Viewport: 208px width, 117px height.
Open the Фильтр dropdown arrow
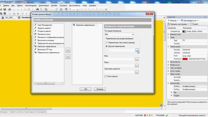pyautogui.click(x=178, y=20)
